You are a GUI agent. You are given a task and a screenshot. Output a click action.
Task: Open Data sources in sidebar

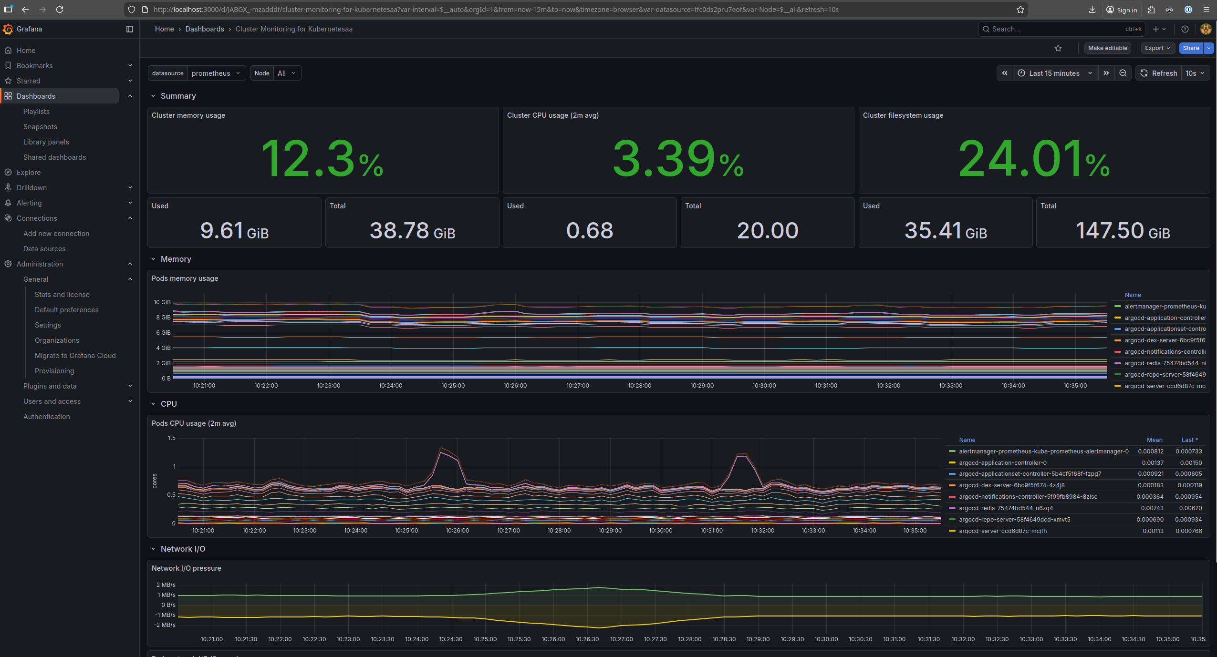coord(44,249)
